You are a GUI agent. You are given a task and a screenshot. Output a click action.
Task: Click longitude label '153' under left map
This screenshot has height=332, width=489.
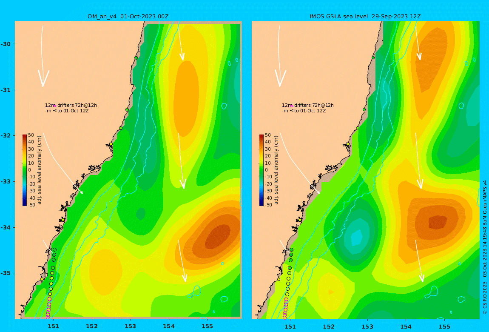click(x=131, y=326)
